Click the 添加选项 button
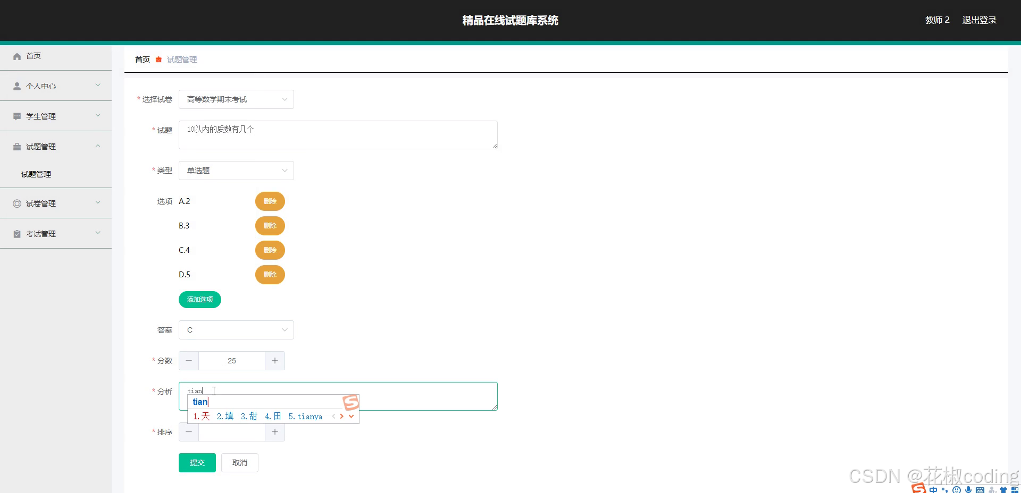This screenshot has width=1021, height=493. click(x=200, y=300)
